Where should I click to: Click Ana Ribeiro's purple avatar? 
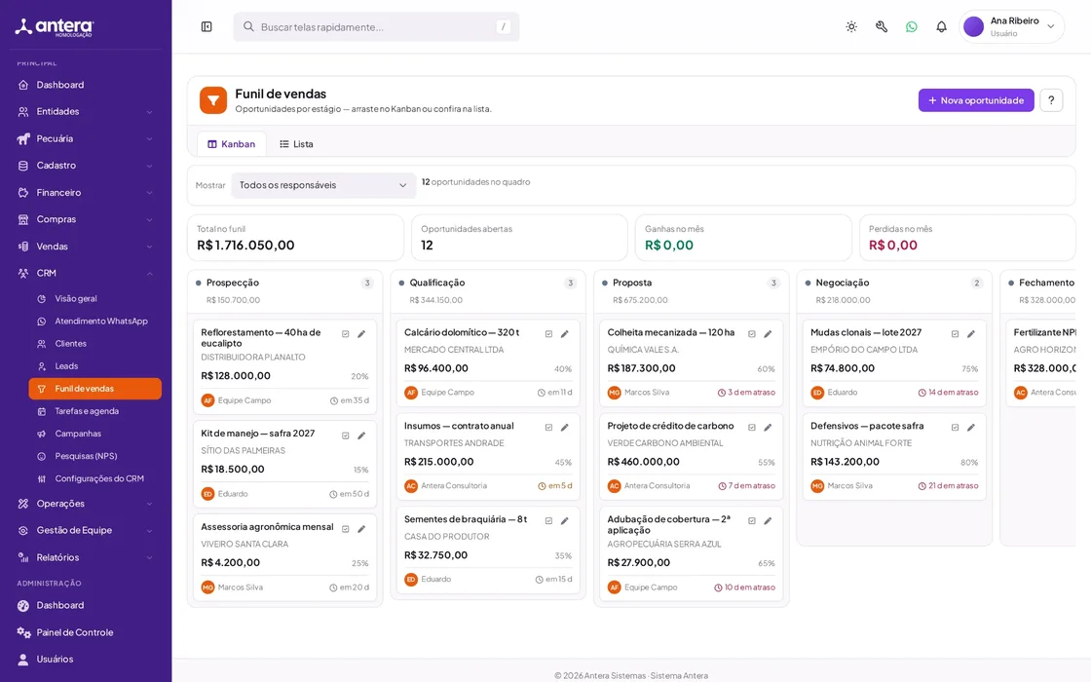973,26
